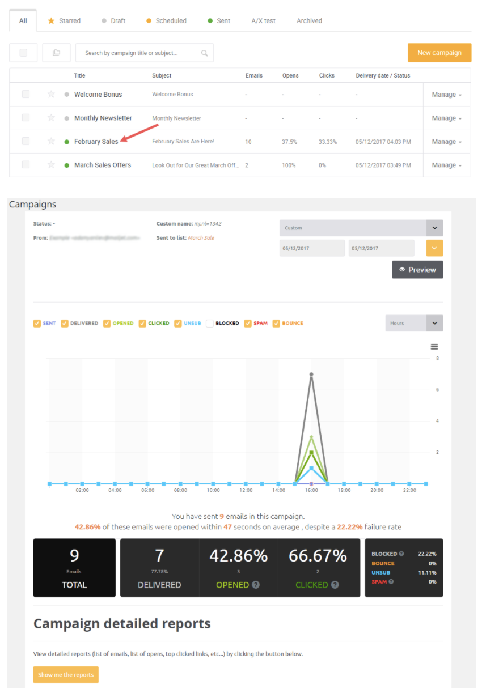The image size is (482, 689).
Task: Click the end date field
Action: click(381, 248)
